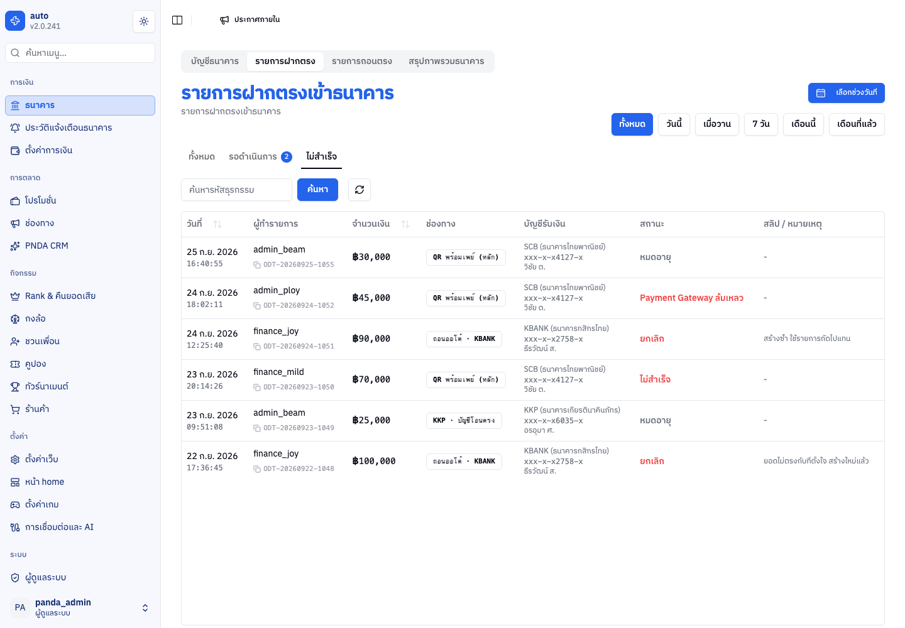Open Rank & คืนยอดเสีย menu
The image size is (905, 628).
point(80,296)
